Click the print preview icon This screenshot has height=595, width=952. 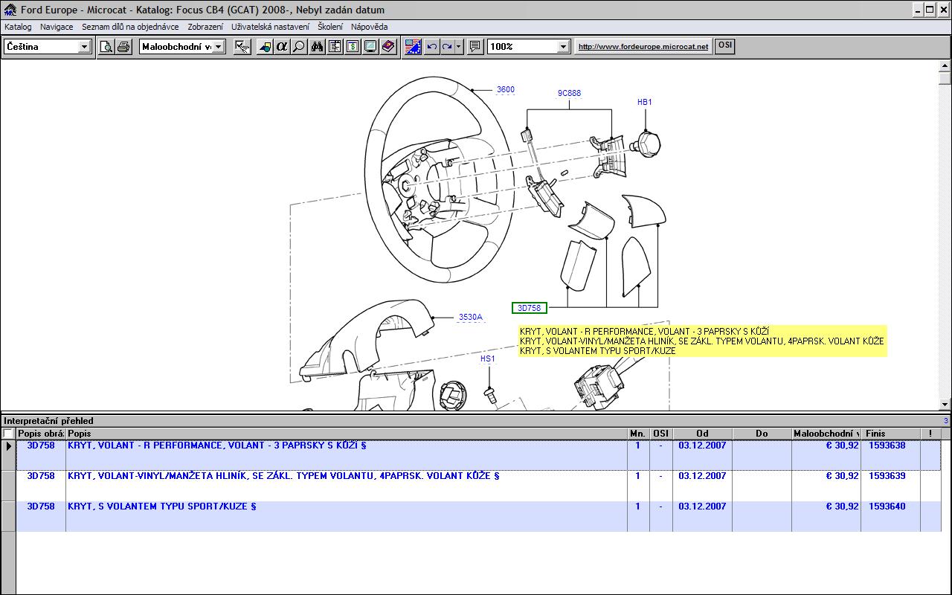[x=106, y=47]
